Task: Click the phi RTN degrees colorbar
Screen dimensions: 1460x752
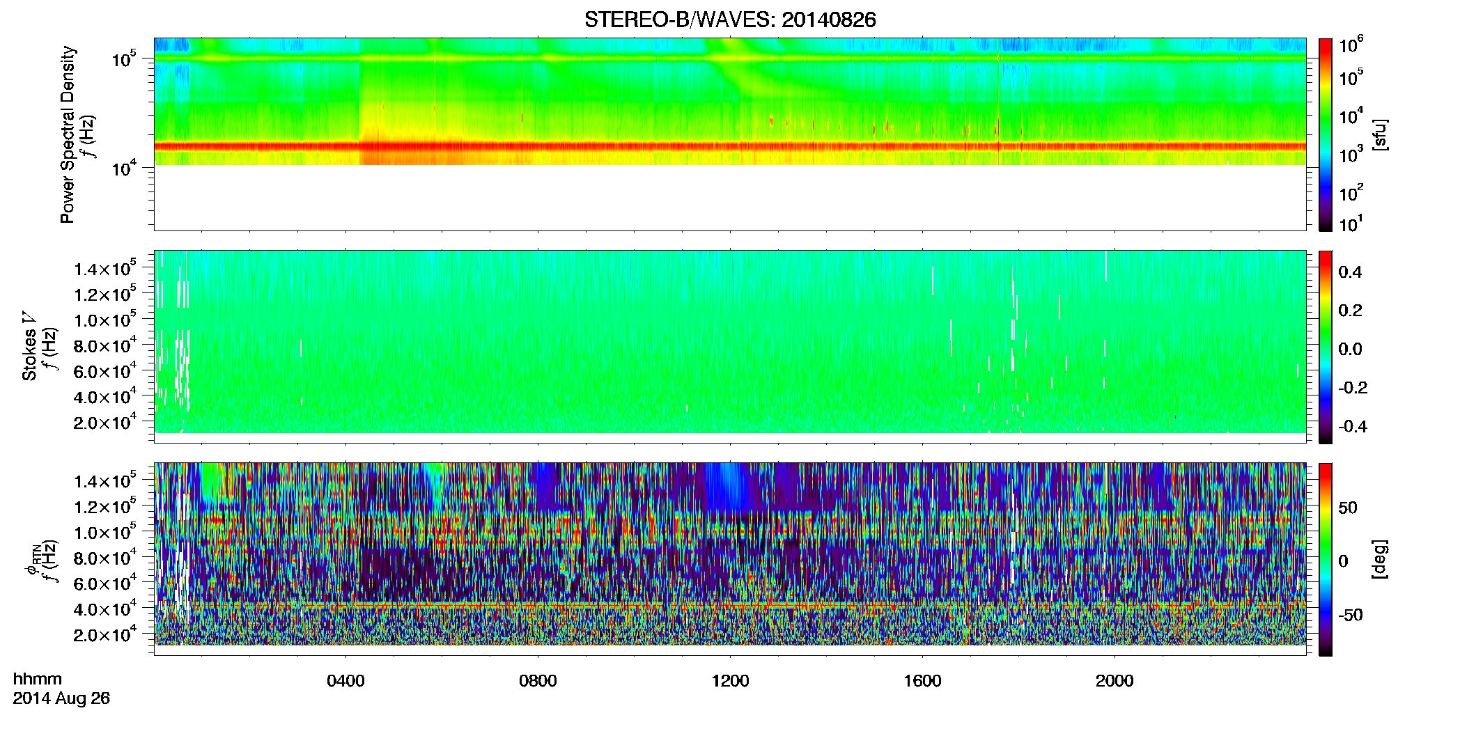Action: pyautogui.click(x=1326, y=559)
